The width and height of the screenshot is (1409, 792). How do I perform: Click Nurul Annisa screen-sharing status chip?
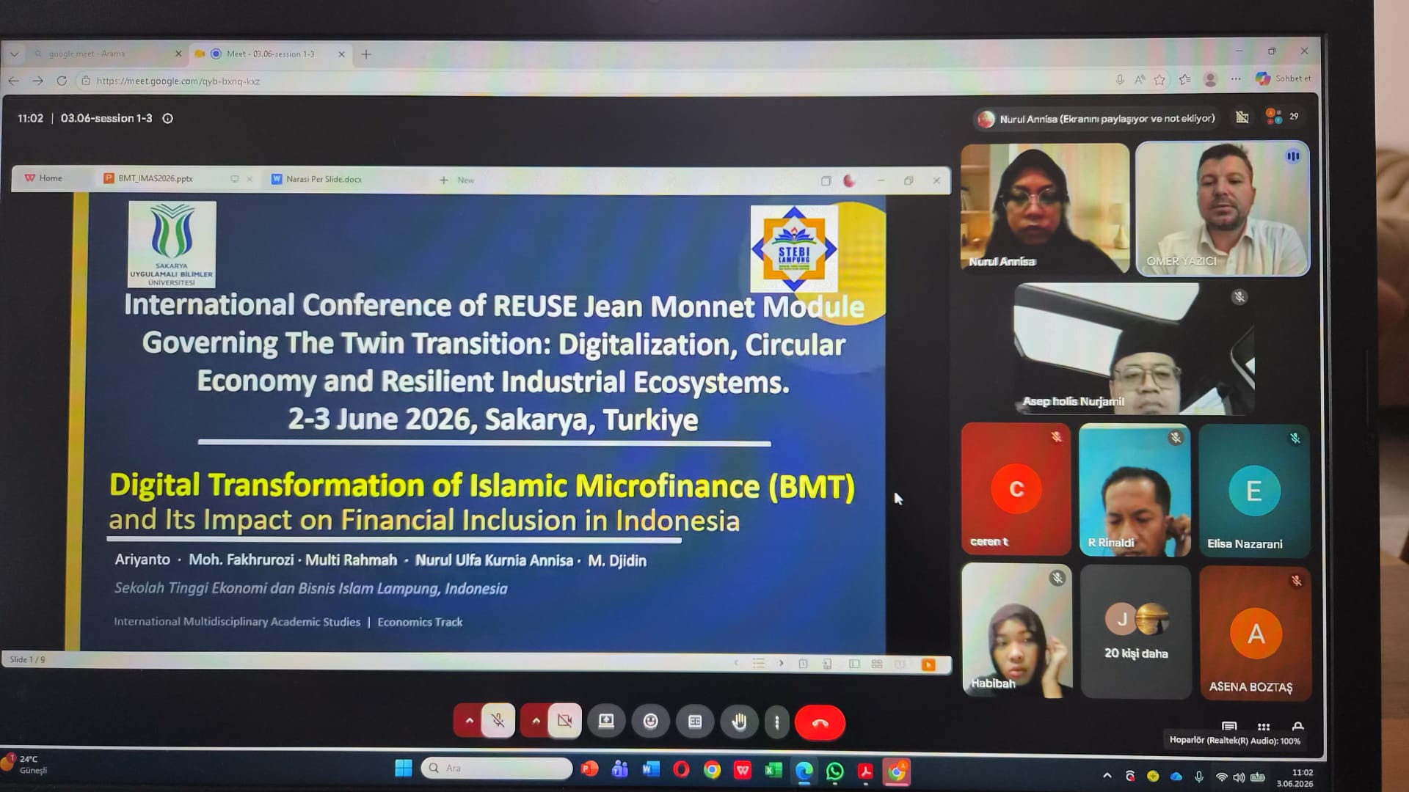click(1097, 118)
